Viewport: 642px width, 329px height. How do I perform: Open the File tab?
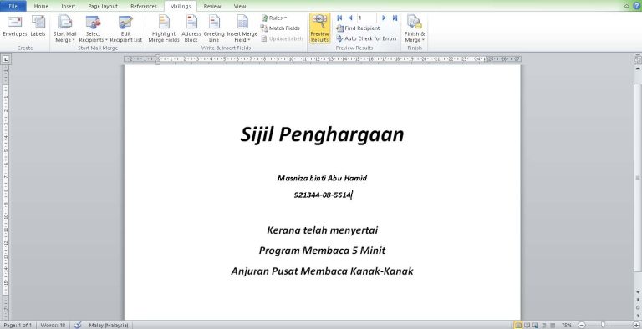click(13, 6)
